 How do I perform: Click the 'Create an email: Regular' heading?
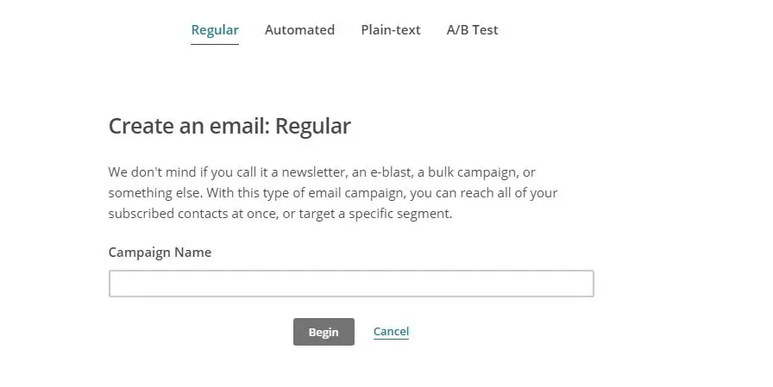click(x=229, y=126)
